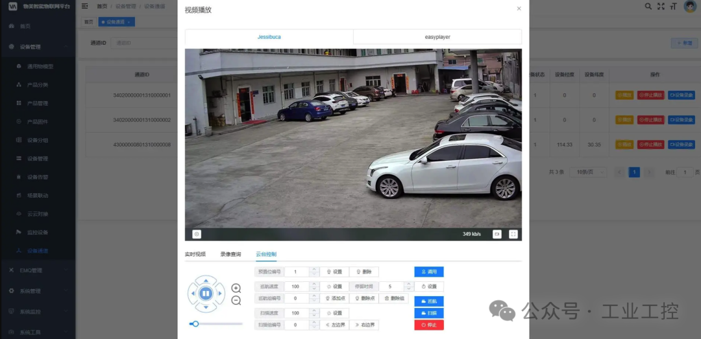Switch to the easyplayer tab
This screenshot has height=339, width=701.
[437, 37]
